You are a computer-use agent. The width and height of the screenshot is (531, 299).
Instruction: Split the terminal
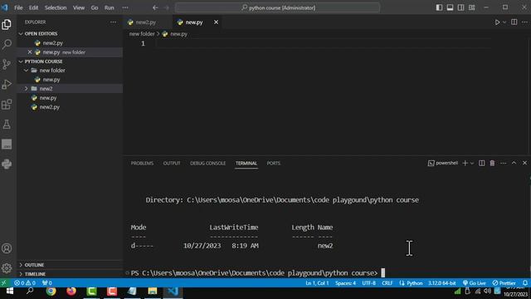481,163
